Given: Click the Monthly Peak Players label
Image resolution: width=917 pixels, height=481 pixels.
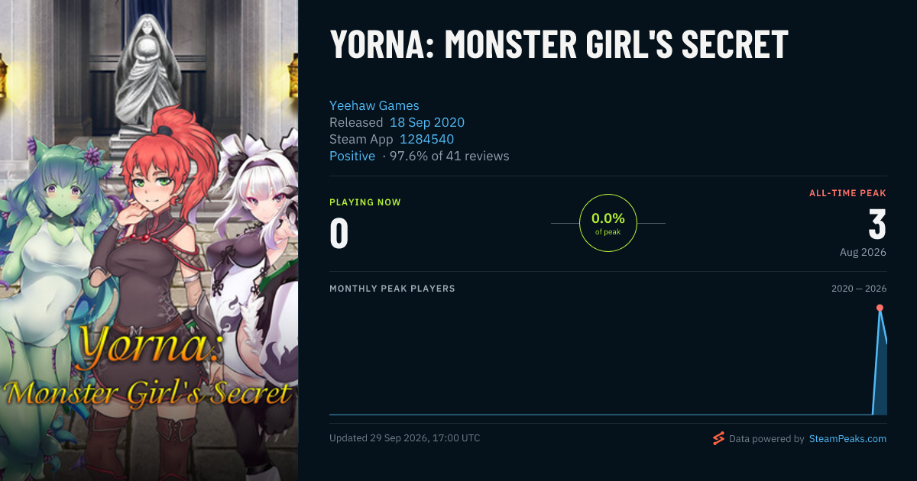Looking at the screenshot, I should pyautogui.click(x=392, y=289).
